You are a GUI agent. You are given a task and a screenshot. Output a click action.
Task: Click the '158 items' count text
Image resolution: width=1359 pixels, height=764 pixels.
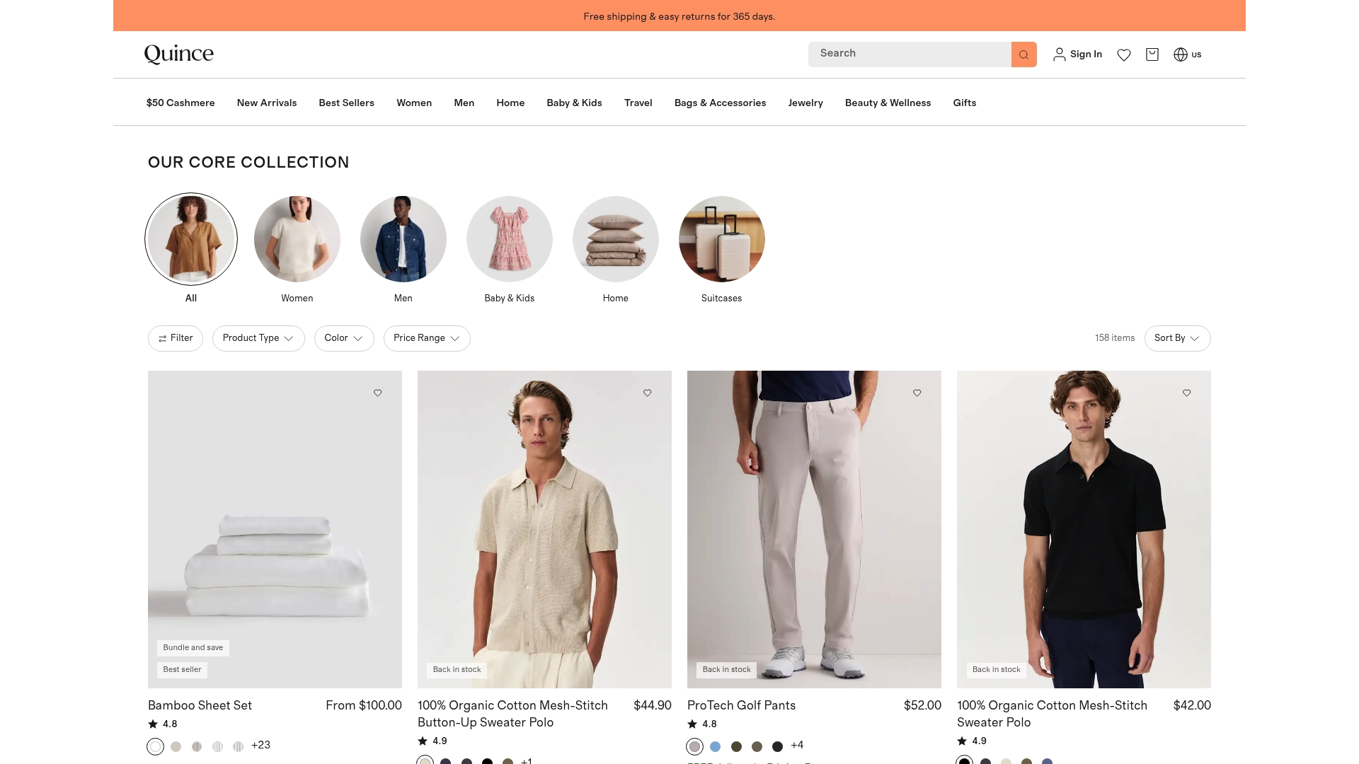(x=1115, y=338)
